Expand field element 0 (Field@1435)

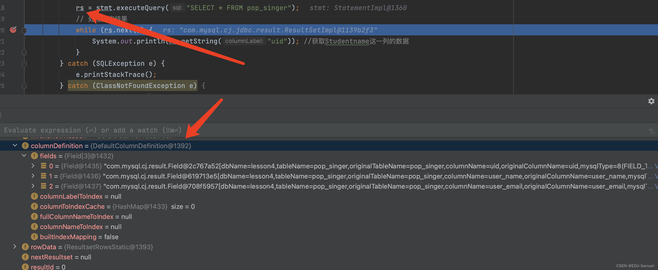coord(33,166)
